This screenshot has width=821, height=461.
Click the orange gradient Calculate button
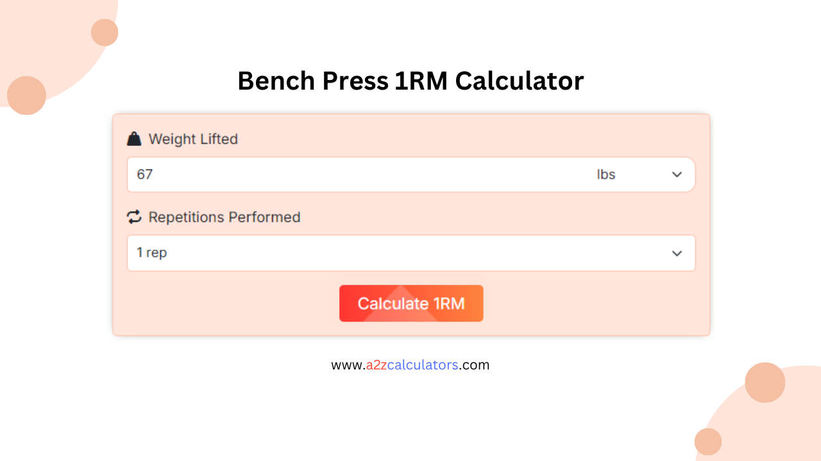click(x=411, y=303)
